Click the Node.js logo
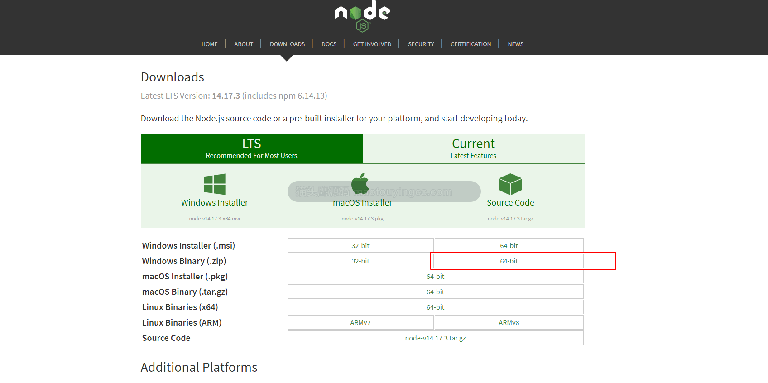The image size is (768, 383). (x=362, y=16)
